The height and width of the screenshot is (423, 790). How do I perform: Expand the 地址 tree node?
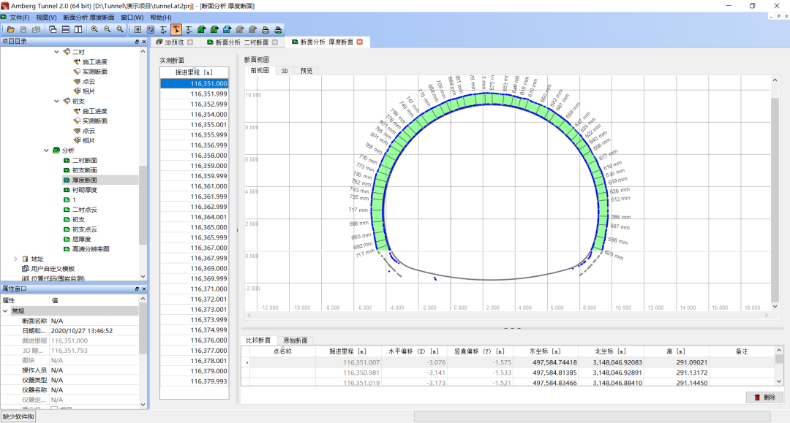coord(15,259)
